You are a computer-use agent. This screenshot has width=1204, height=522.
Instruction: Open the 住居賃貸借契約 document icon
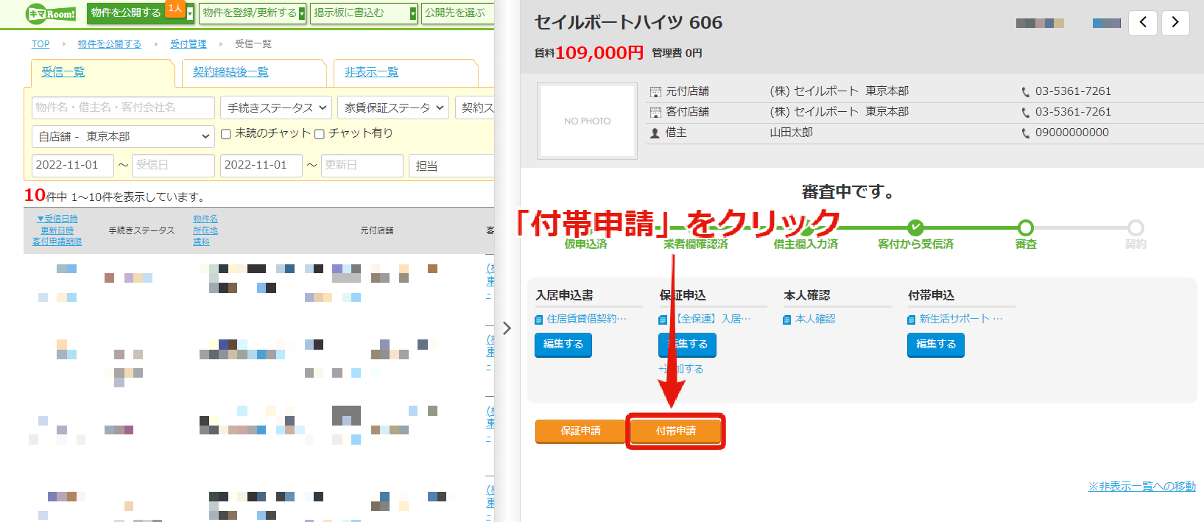538,320
